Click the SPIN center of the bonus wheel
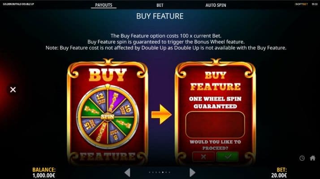The width and height of the screenshot is (320, 179). point(108,117)
